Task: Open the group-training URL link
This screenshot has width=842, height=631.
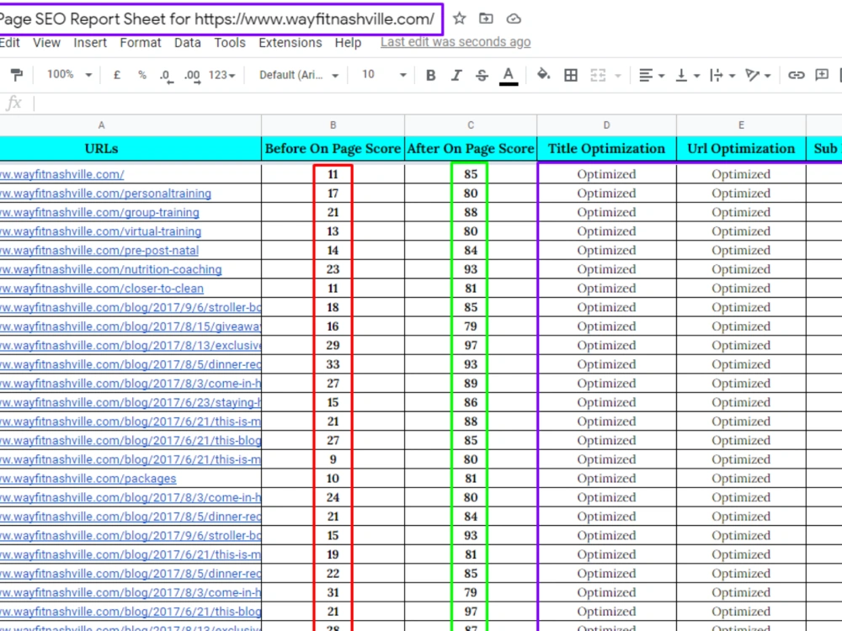Action: (x=99, y=213)
